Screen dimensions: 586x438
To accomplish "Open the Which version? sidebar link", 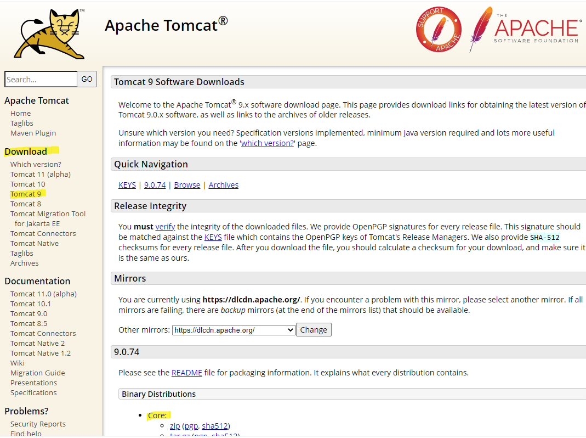I will pos(36,164).
